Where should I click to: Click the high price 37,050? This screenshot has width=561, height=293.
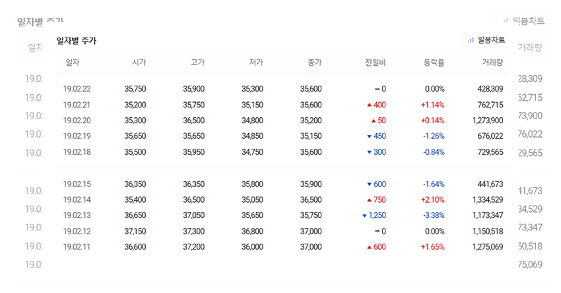tap(194, 215)
